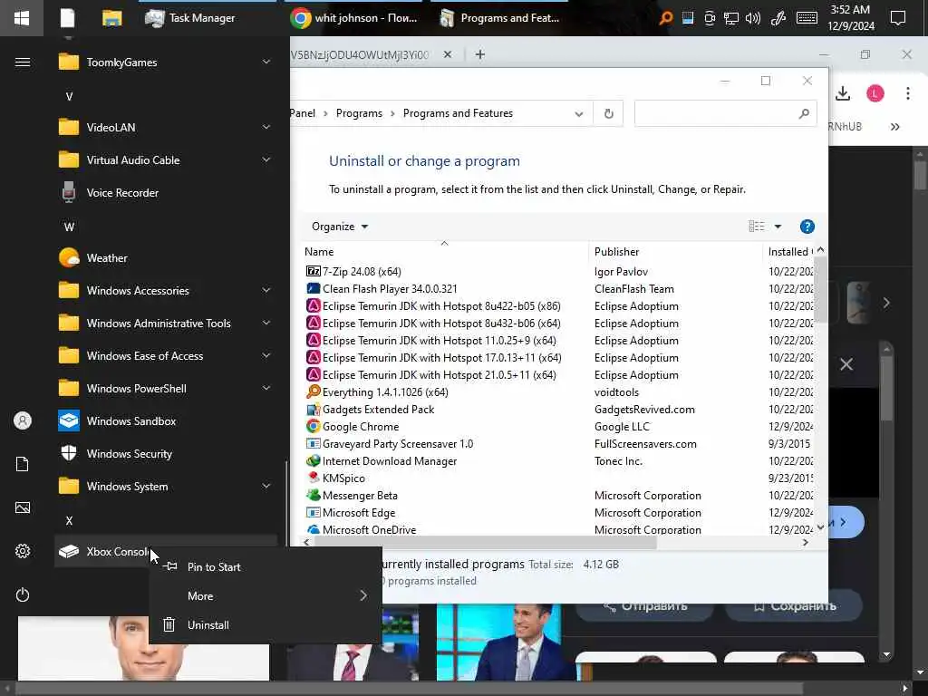Open user account icon in Start sidebar
Viewport: 928px width, 696px height.
pyautogui.click(x=23, y=420)
